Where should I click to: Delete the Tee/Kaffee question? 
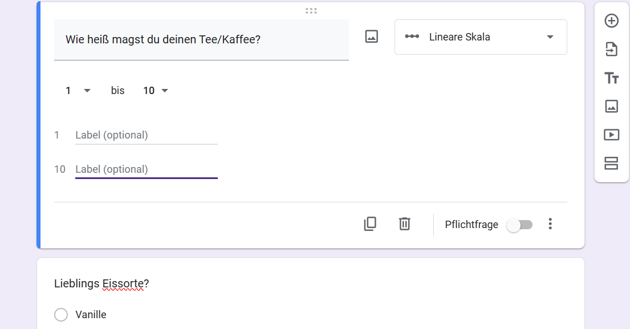click(x=404, y=224)
